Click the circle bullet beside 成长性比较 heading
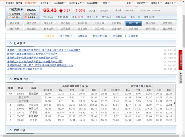Screen dimensions: 185x137 pyautogui.click(x=11, y=79)
